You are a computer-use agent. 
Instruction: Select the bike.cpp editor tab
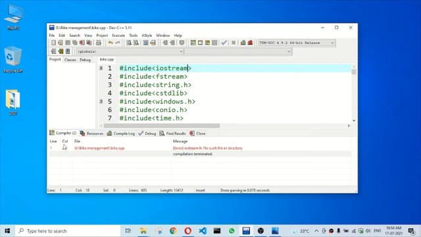click(107, 59)
